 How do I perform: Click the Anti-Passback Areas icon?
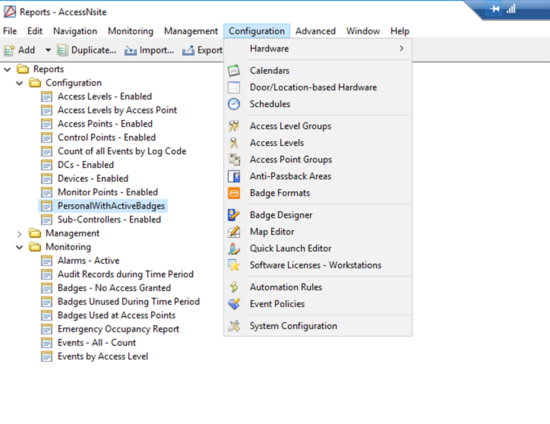coord(234,176)
